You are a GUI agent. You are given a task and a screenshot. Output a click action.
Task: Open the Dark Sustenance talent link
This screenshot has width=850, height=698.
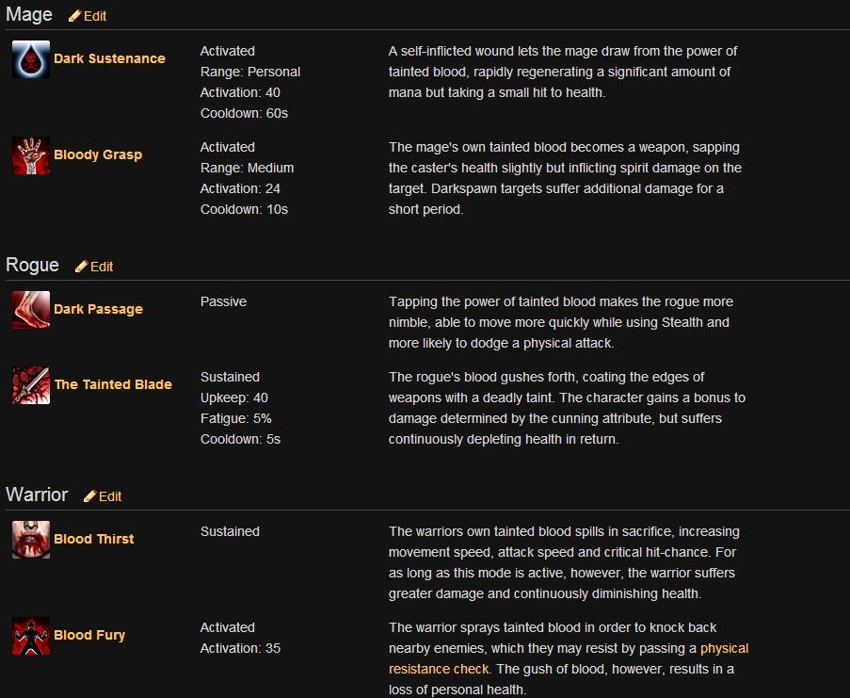point(109,58)
